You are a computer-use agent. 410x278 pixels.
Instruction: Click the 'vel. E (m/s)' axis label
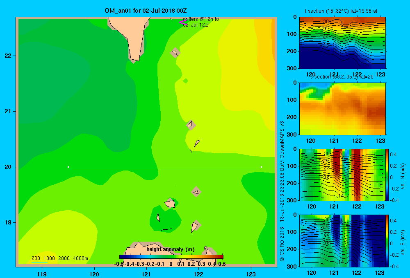coord(403,242)
